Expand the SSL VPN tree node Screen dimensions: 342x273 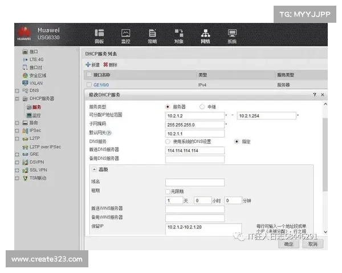17,170
